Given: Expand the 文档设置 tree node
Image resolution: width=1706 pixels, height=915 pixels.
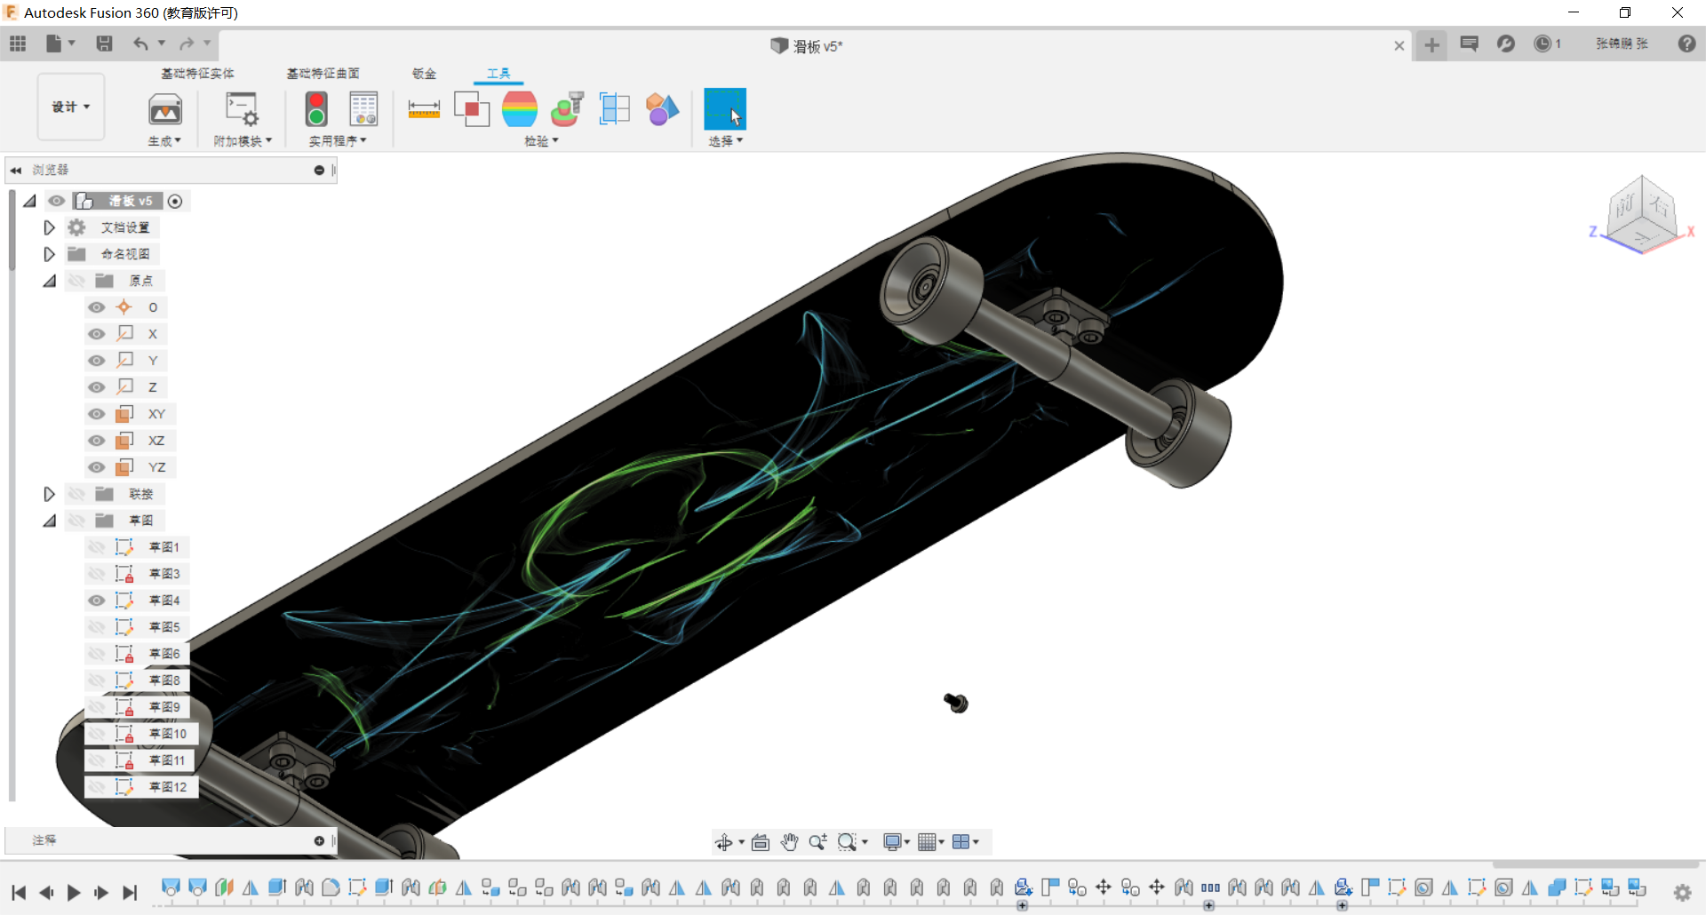Looking at the screenshot, I should (x=49, y=227).
